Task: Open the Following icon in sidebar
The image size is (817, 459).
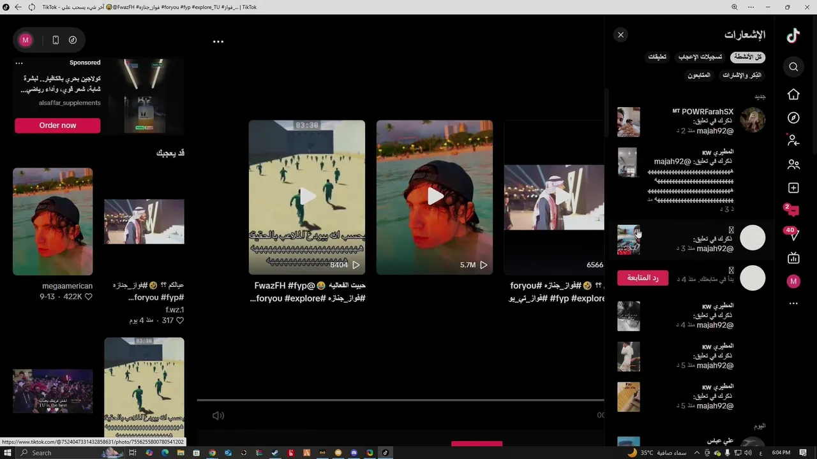Action: (793, 140)
